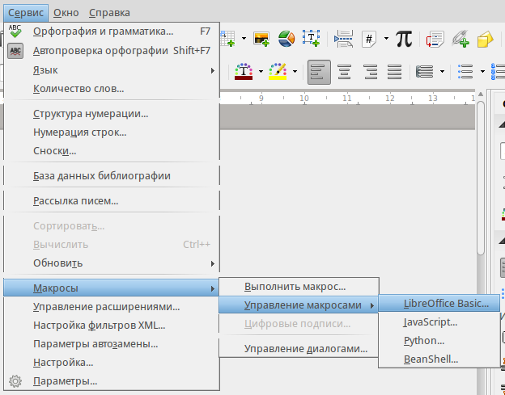505x395 pixels.
Task: Expand the Макросы submenu
Action: pos(112,288)
